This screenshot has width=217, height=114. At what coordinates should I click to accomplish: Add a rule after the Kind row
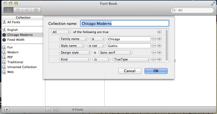[159, 59]
